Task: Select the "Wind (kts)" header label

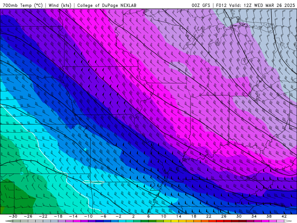Action: (60, 5)
